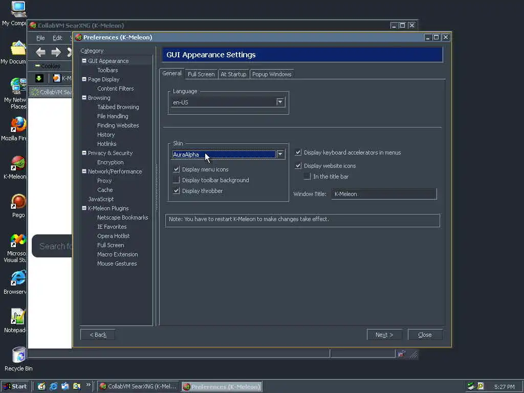The image size is (524, 393).
Task: Toggle Display throbber checkbox
Action: [x=176, y=191]
